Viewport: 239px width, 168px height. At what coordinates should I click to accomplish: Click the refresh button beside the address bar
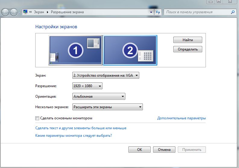(x=158, y=12)
